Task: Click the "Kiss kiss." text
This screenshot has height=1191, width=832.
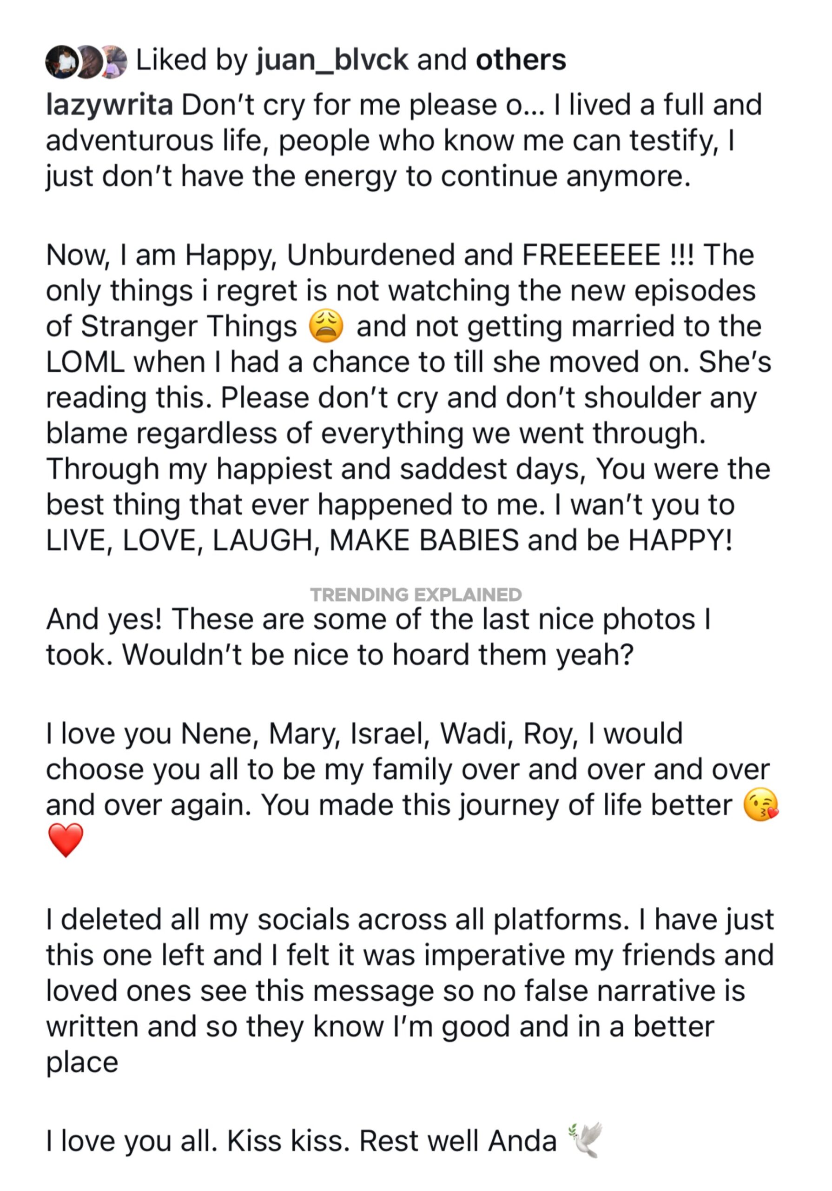Action: 289,1141
